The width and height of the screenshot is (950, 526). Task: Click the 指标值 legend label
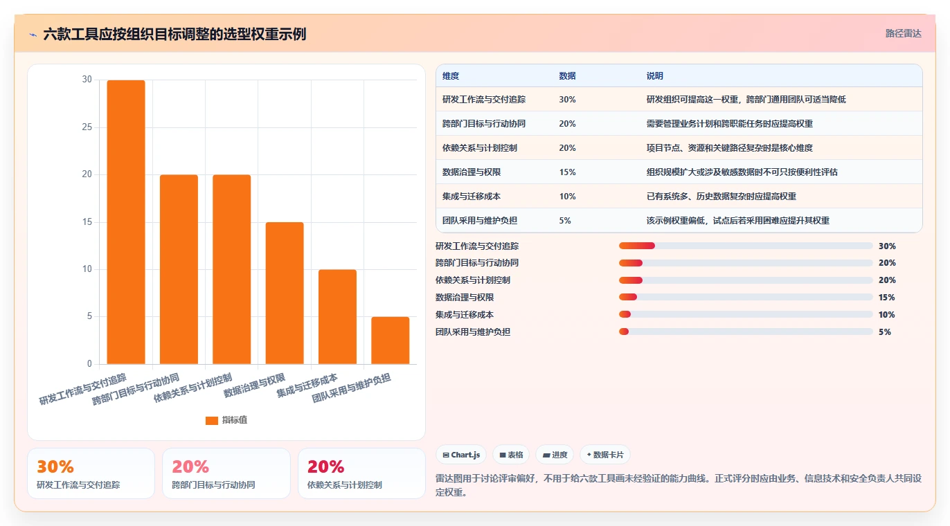tap(235, 420)
